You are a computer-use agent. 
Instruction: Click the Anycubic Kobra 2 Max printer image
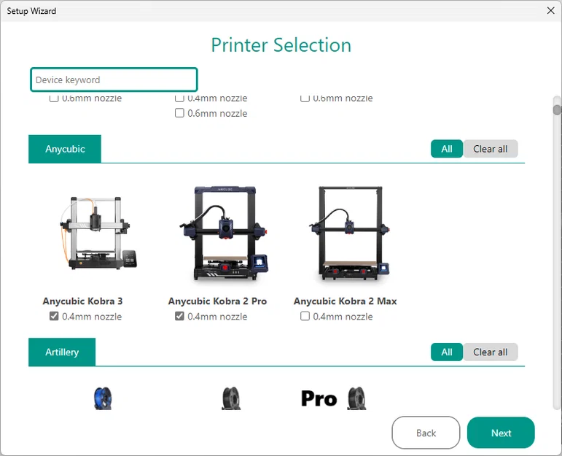point(350,233)
